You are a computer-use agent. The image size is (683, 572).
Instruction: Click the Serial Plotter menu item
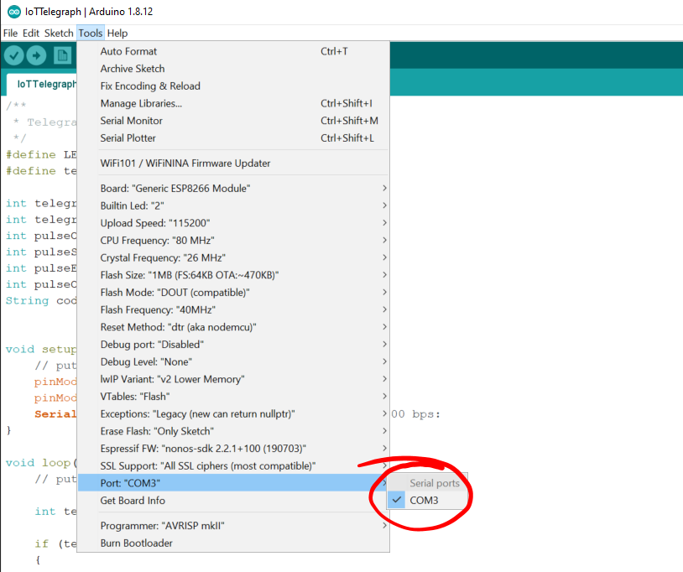(x=128, y=138)
